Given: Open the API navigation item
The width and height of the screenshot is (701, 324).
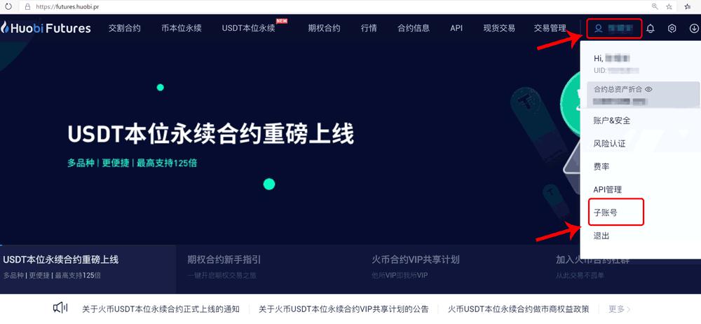Looking at the screenshot, I should point(456,28).
